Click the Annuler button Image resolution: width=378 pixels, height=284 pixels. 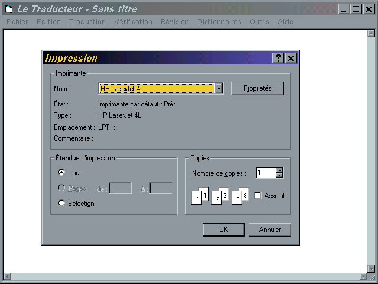tap(269, 230)
